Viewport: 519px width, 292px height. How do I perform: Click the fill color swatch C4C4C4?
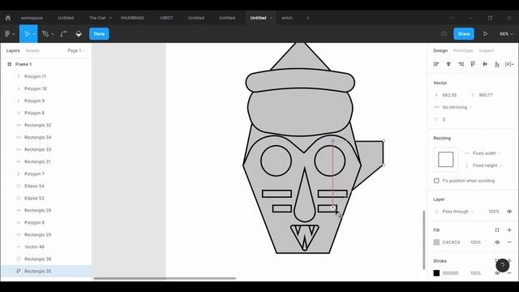coord(436,243)
